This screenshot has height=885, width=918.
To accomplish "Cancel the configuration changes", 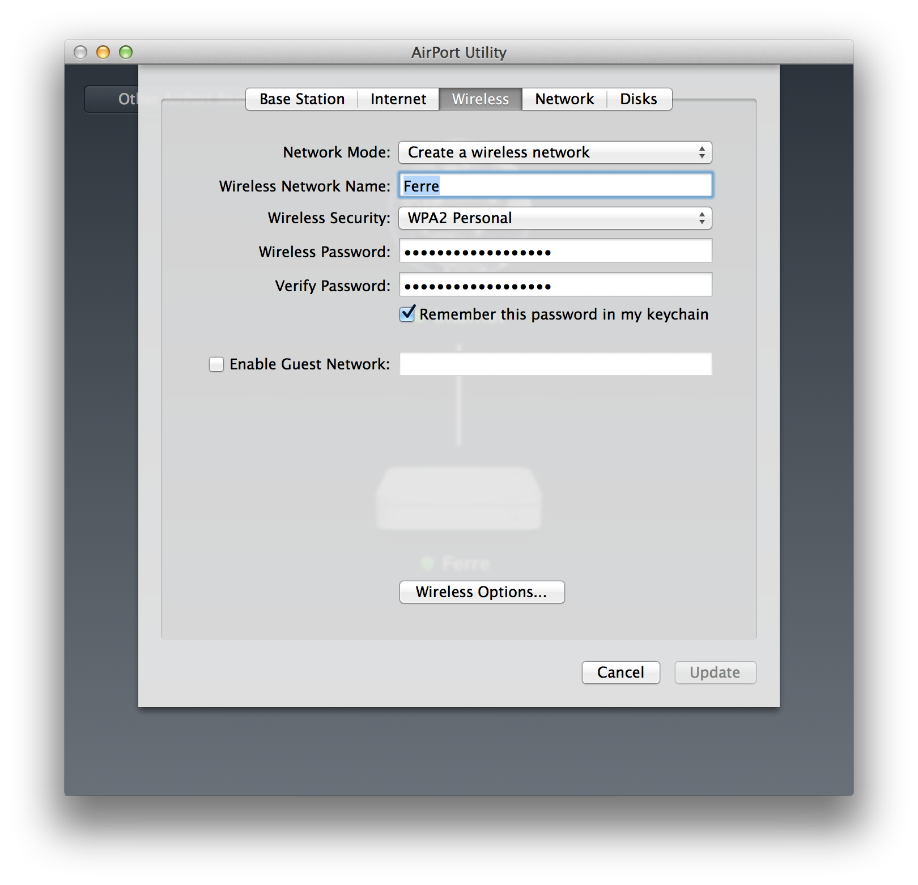I will click(620, 673).
